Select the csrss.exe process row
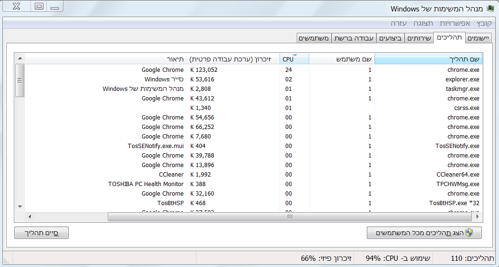499x267 pixels. click(253, 108)
